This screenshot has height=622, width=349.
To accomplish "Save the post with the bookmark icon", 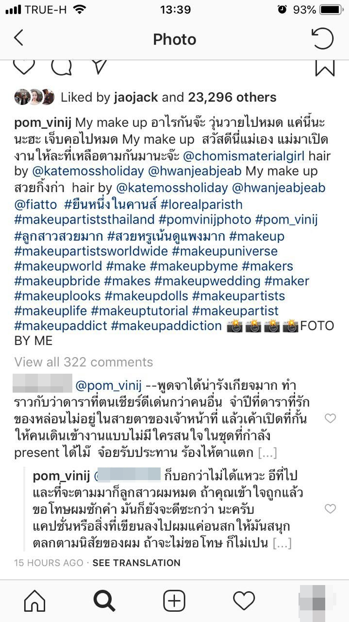I will [x=325, y=68].
